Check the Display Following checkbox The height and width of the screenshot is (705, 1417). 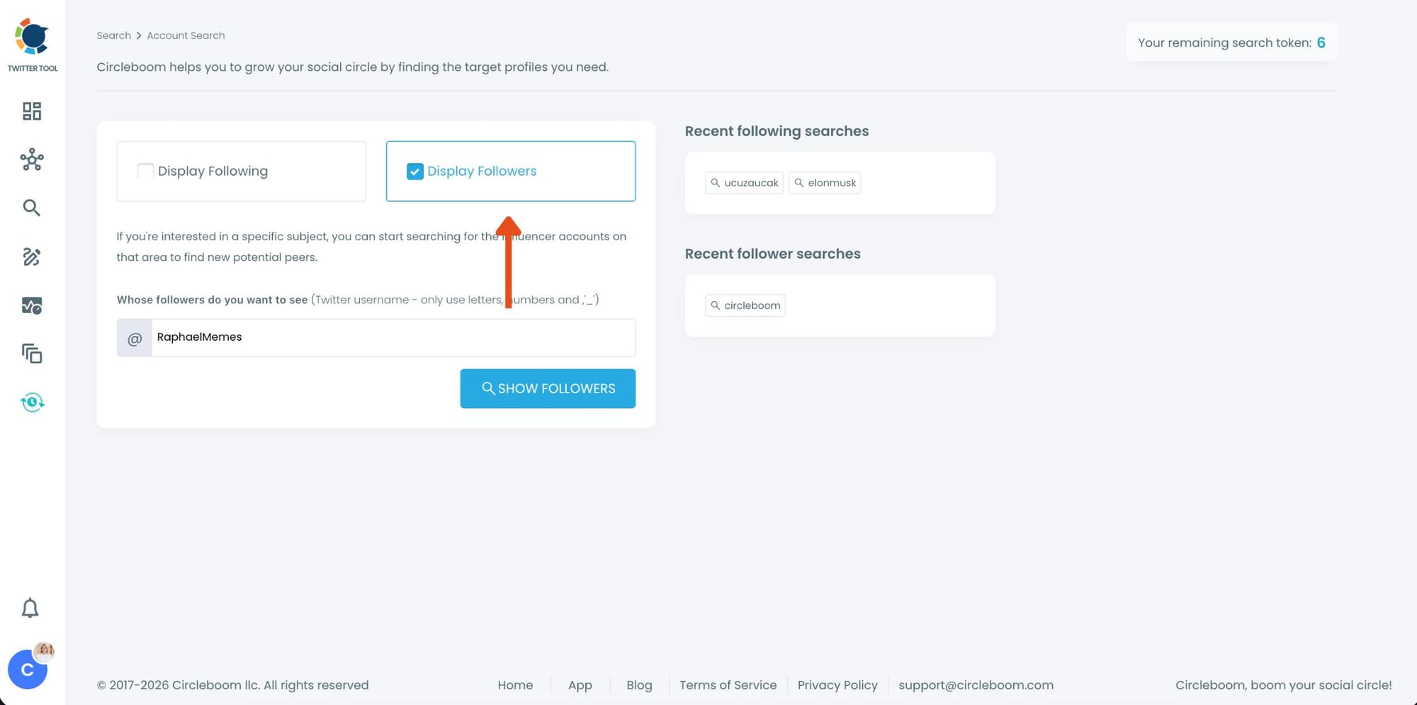coord(145,171)
